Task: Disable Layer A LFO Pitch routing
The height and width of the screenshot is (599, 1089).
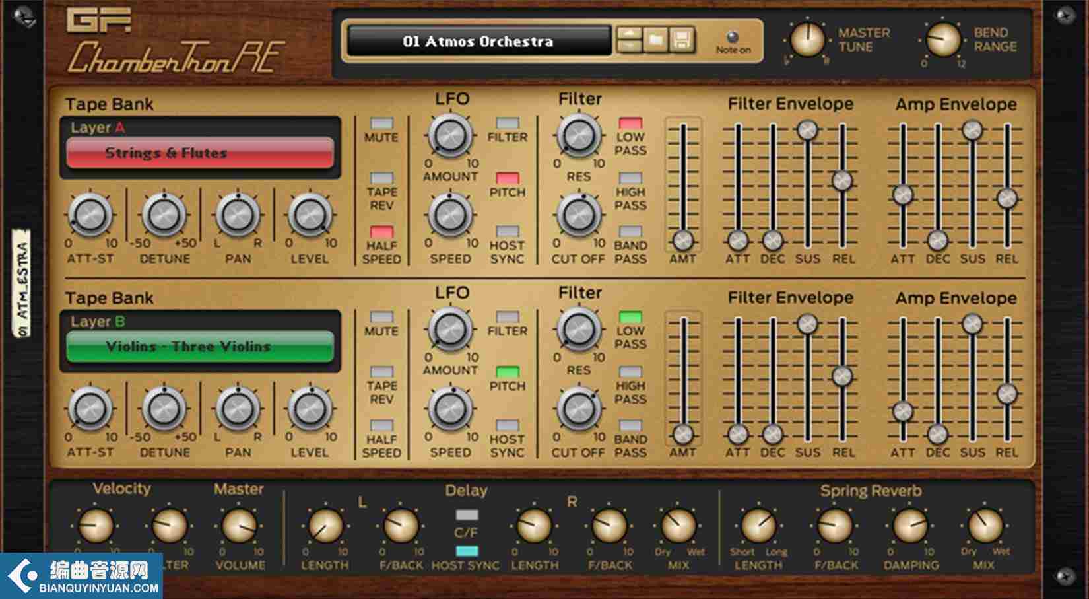Action: [508, 178]
